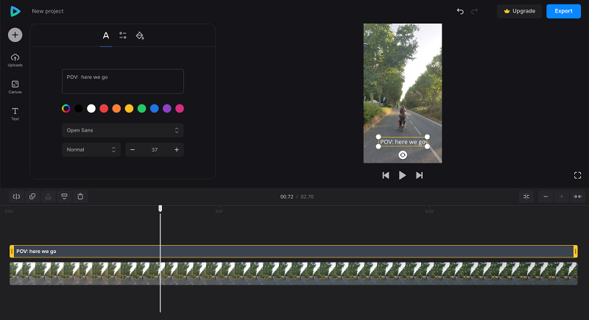The height and width of the screenshot is (320, 589).
Task: Choose the yellow text color
Action: [x=130, y=108]
